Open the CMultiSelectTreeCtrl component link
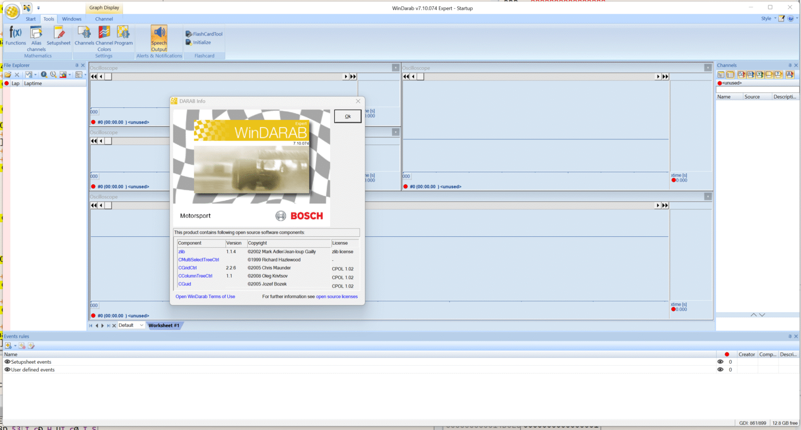The width and height of the screenshot is (801, 430). pyautogui.click(x=199, y=259)
